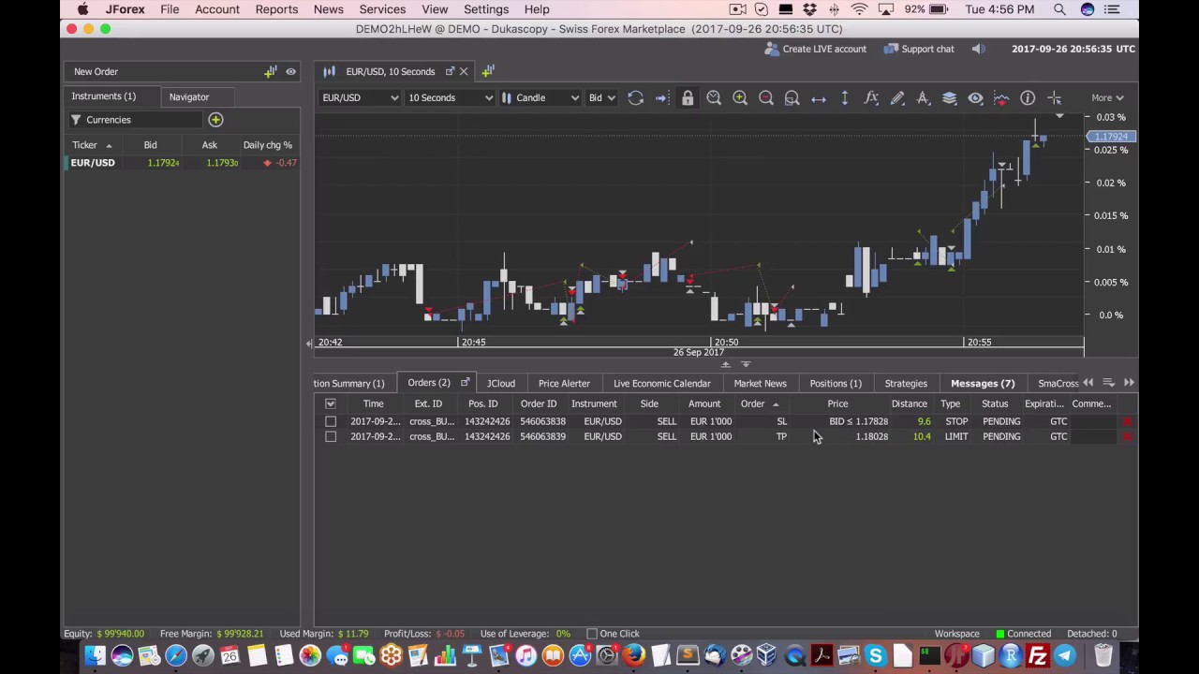This screenshot has height=674, width=1199.
Task: Open the Candle chart type dropdown
Action: click(x=540, y=97)
